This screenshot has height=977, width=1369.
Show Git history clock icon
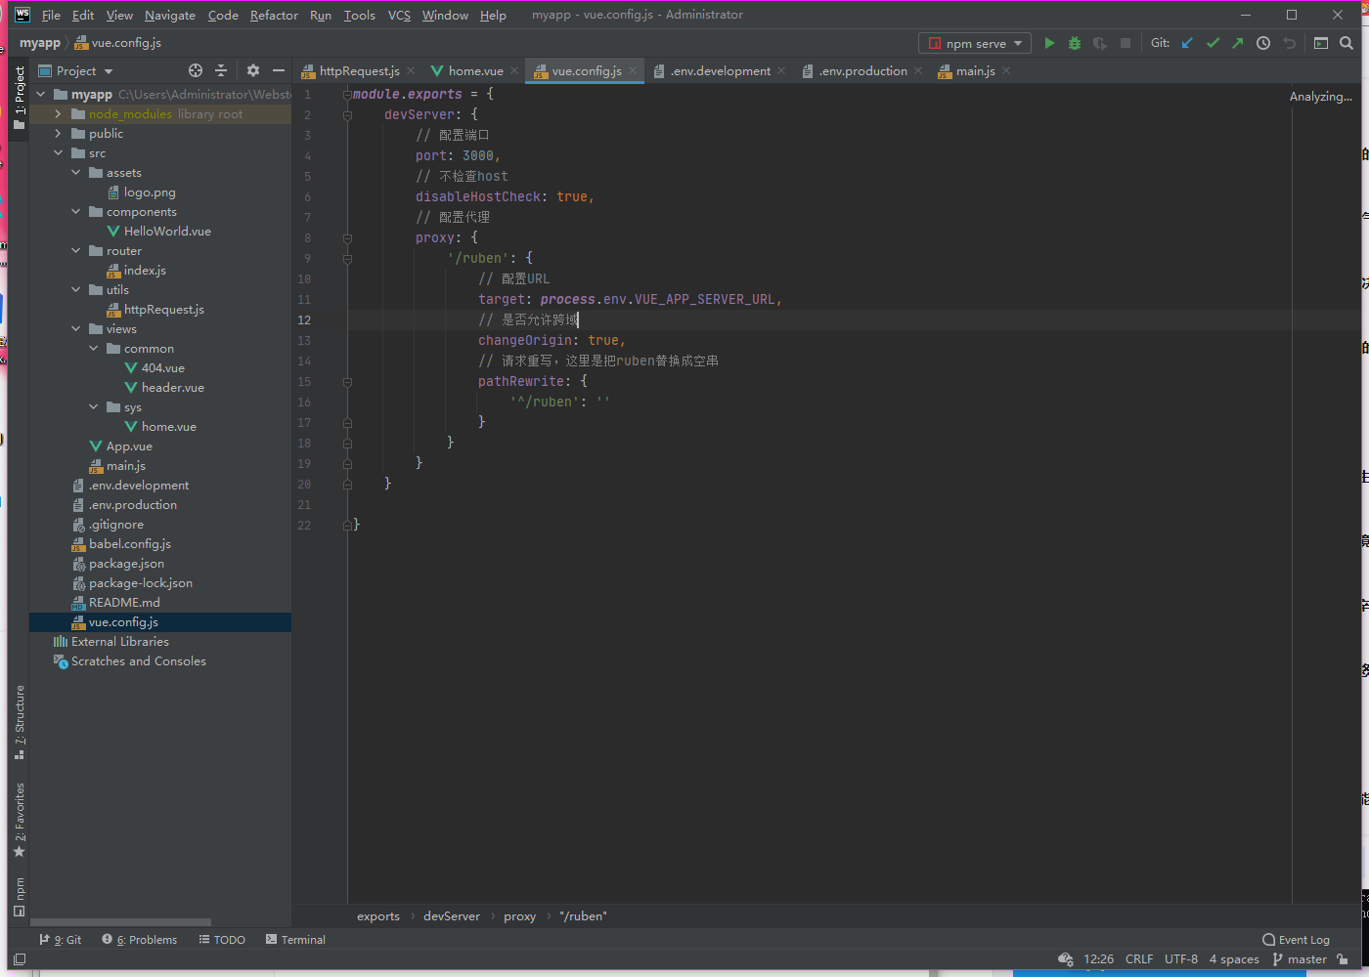(x=1263, y=43)
